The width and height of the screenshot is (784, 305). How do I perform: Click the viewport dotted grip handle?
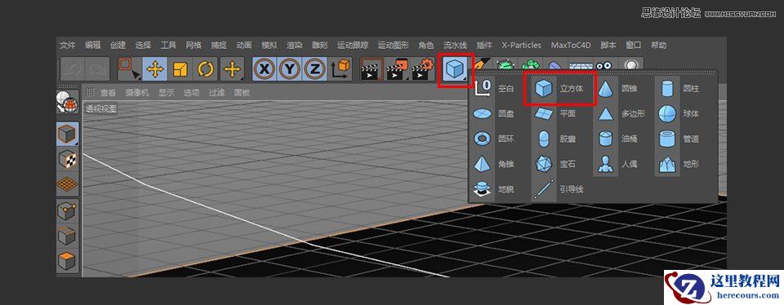[x=90, y=92]
